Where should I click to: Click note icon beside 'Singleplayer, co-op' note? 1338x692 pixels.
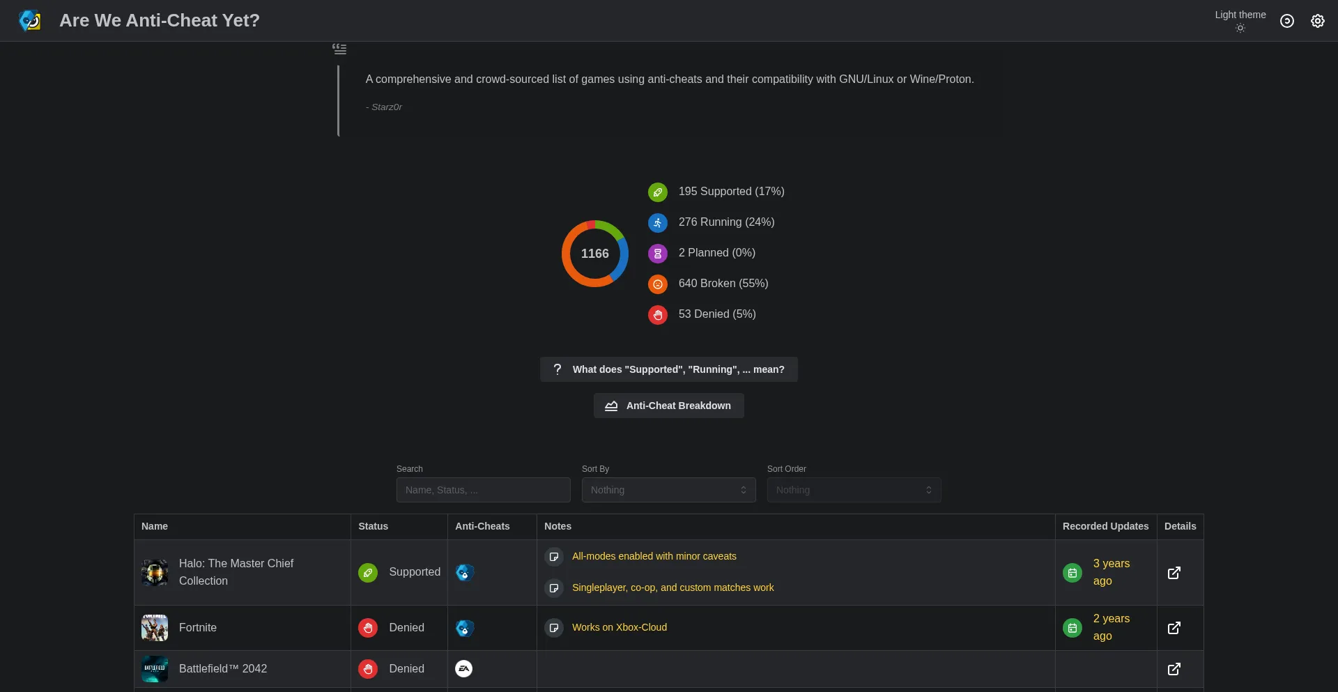click(x=554, y=588)
